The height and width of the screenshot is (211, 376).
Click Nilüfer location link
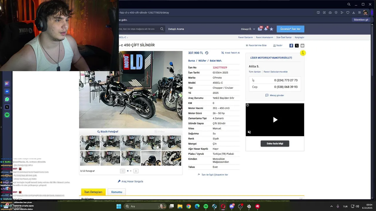coord(202,61)
